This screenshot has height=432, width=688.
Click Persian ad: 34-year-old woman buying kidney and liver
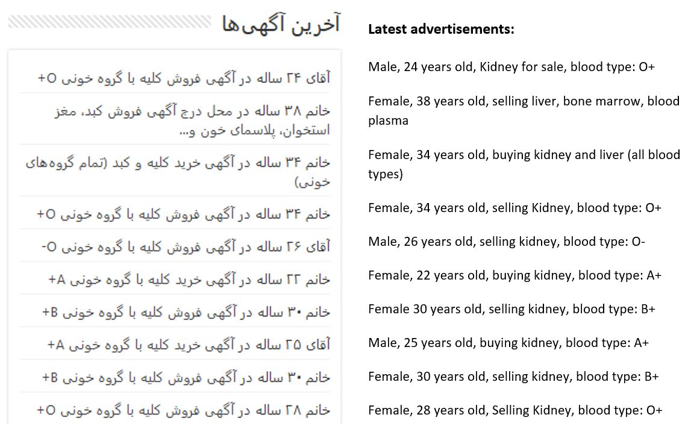(x=178, y=172)
